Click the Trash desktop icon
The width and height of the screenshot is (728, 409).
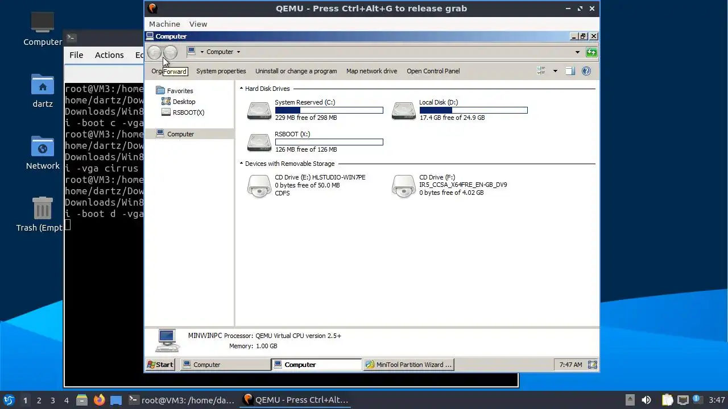pos(43,208)
